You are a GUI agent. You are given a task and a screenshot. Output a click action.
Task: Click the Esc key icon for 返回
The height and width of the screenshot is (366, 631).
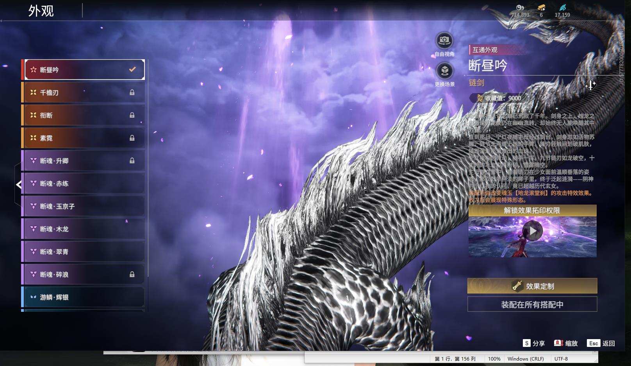point(594,343)
